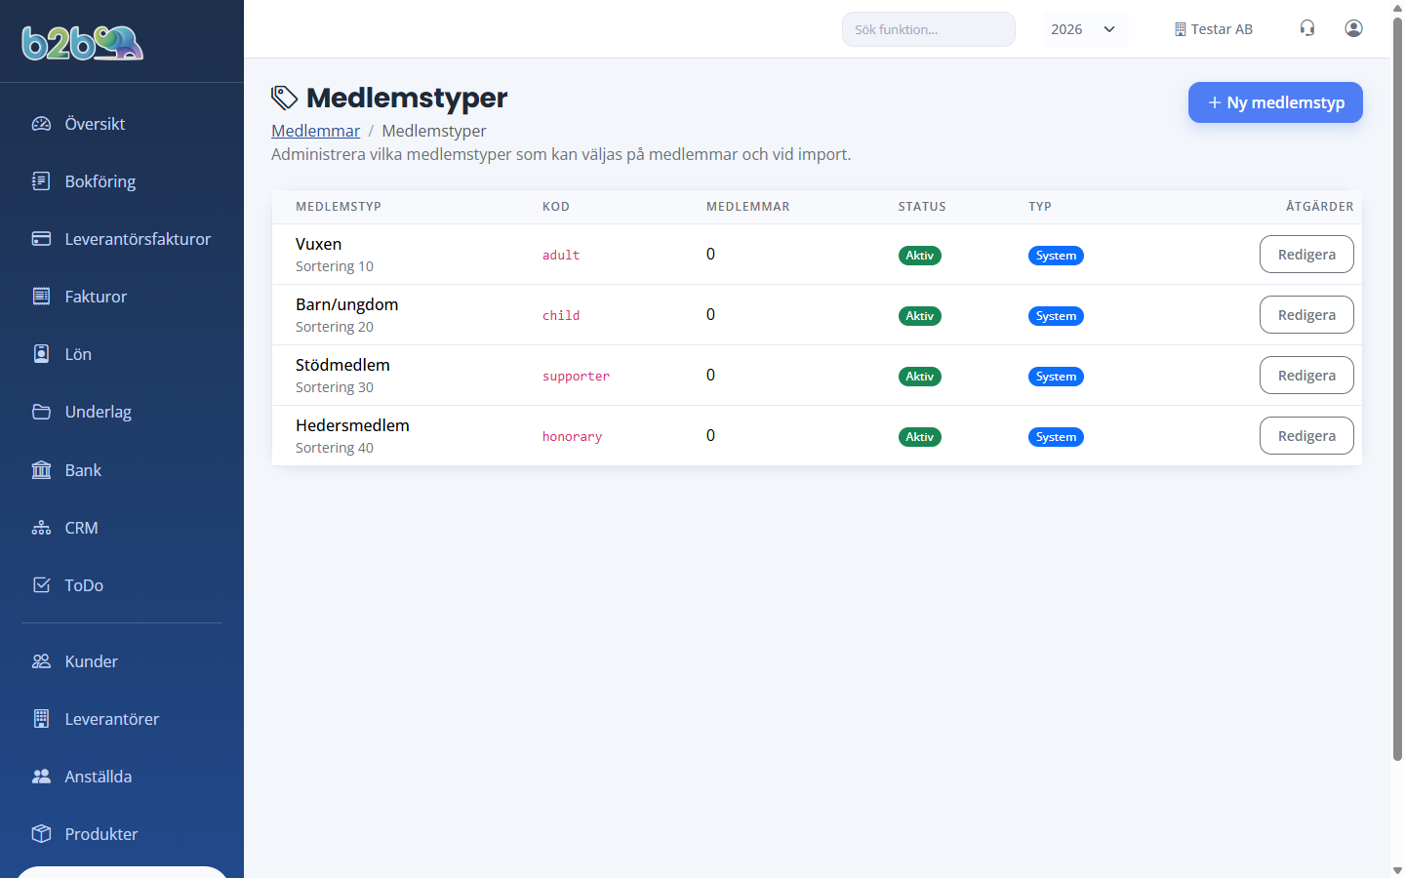Image resolution: width=1405 pixels, height=878 pixels.
Task: Click the Kunder people icon
Action: coord(41,661)
